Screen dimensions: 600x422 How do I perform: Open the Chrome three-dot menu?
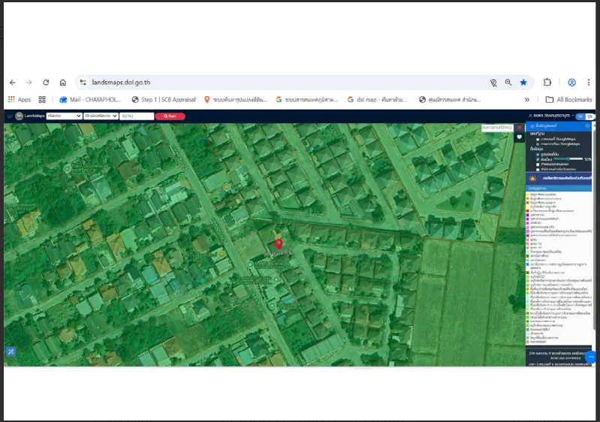click(589, 83)
